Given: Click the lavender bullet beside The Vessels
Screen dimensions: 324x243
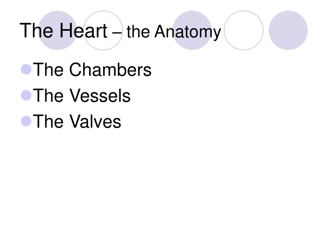Looking at the screenshot, I should (26, 95).
